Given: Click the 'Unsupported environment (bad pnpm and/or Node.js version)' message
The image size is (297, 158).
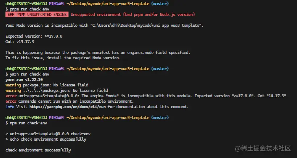Looking at the screenshot, I should pyautogui.click(x=133, y=14).
